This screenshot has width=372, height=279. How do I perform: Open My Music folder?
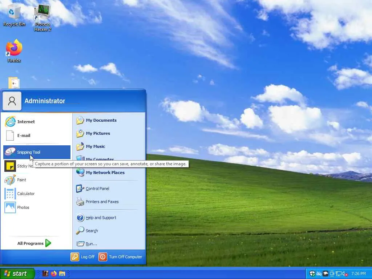click(x=109, y=146)
